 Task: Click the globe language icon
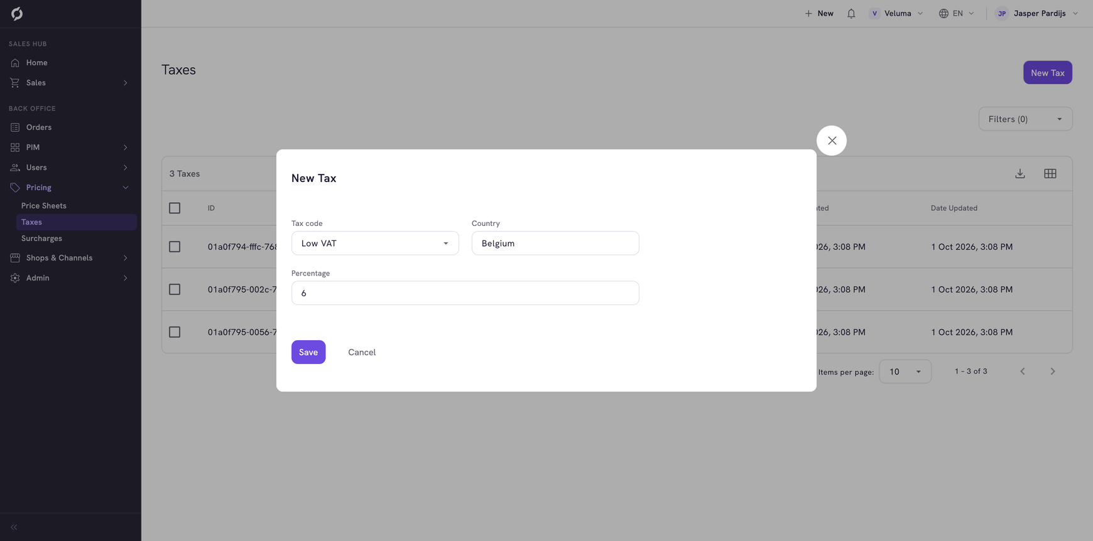(943, 13)
